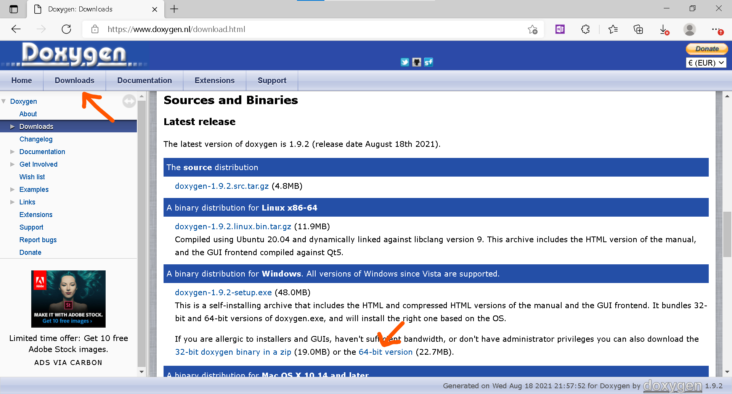Select Doxygen root in sidebar tree

24,101
